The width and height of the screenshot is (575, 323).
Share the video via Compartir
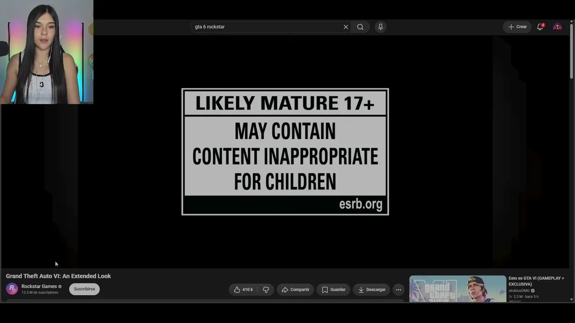[x=295, y=290]
